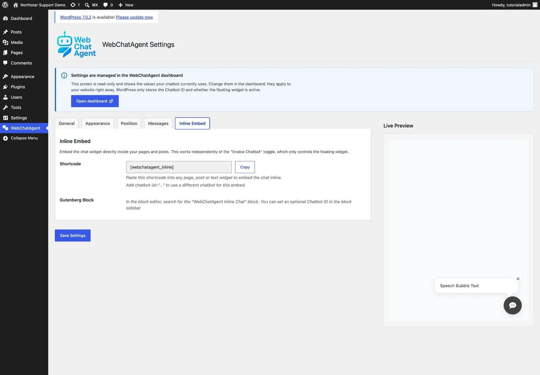Click the info icon in the notice
Image resolution: width=540 pixels, height=375 pixels.
64,75
